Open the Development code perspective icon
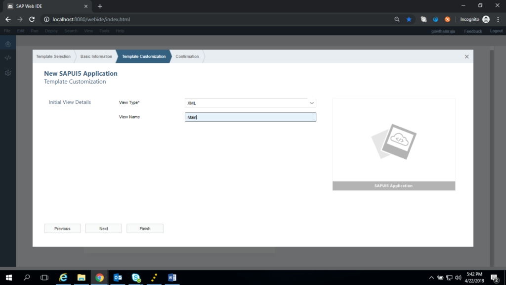Image resolution: width=506 pixels, height=285 pixels. (x=8, y=58)
